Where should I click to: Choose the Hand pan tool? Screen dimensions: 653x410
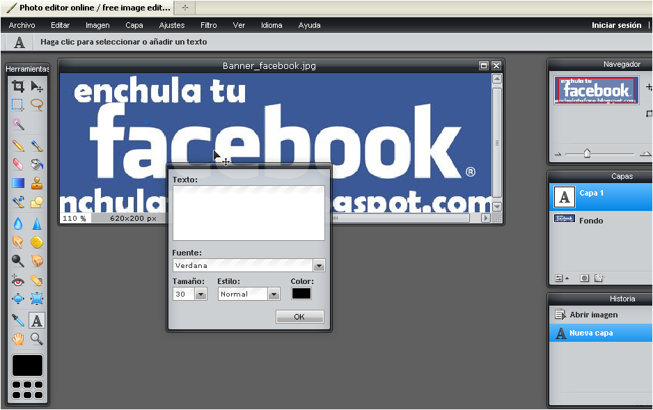[x=18, y=339]
